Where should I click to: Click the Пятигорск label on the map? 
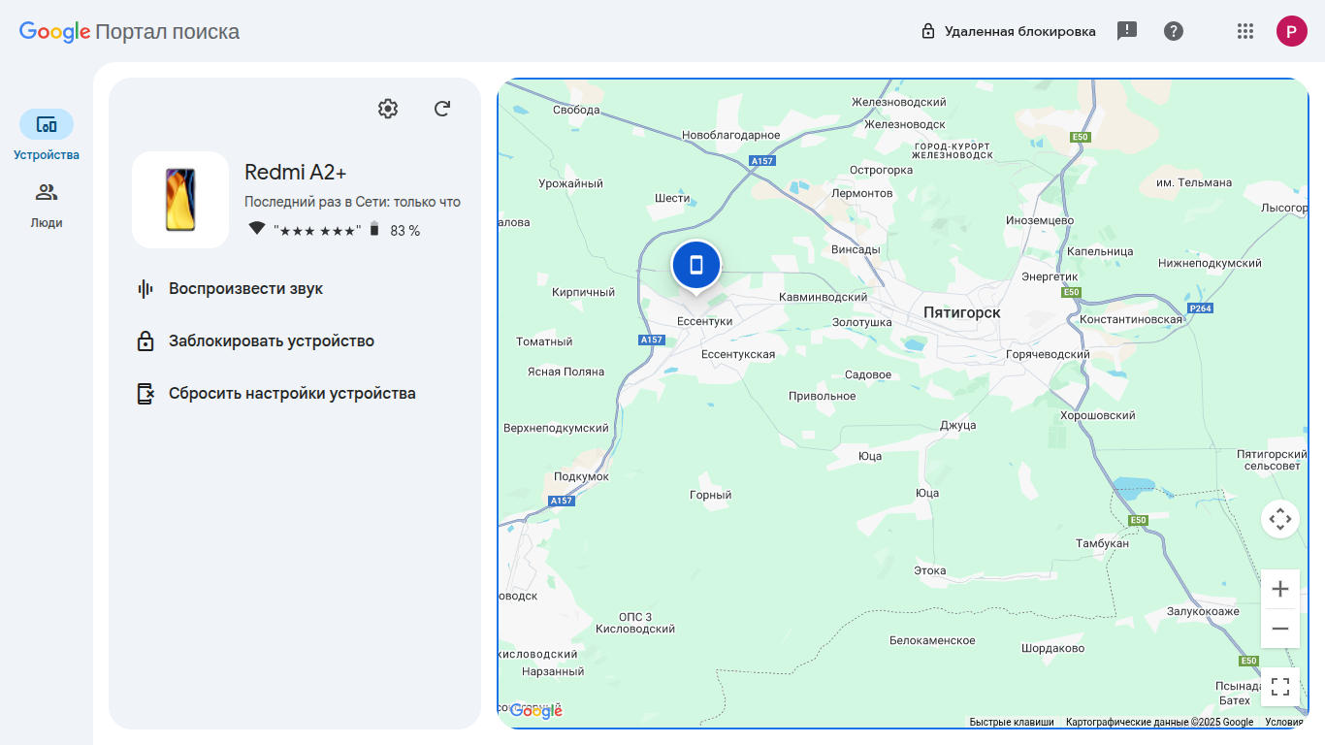962,312
